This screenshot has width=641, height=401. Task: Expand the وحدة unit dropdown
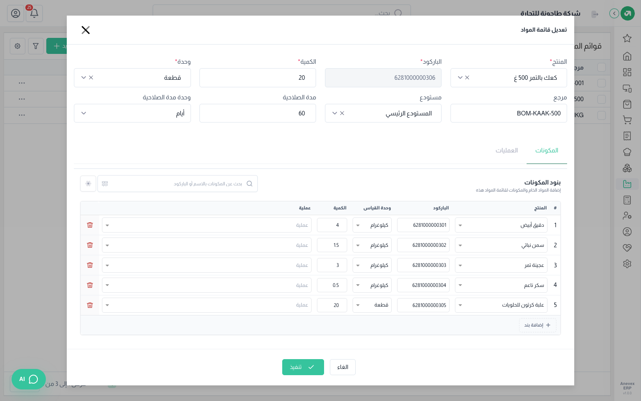click(x=84, y=78)
